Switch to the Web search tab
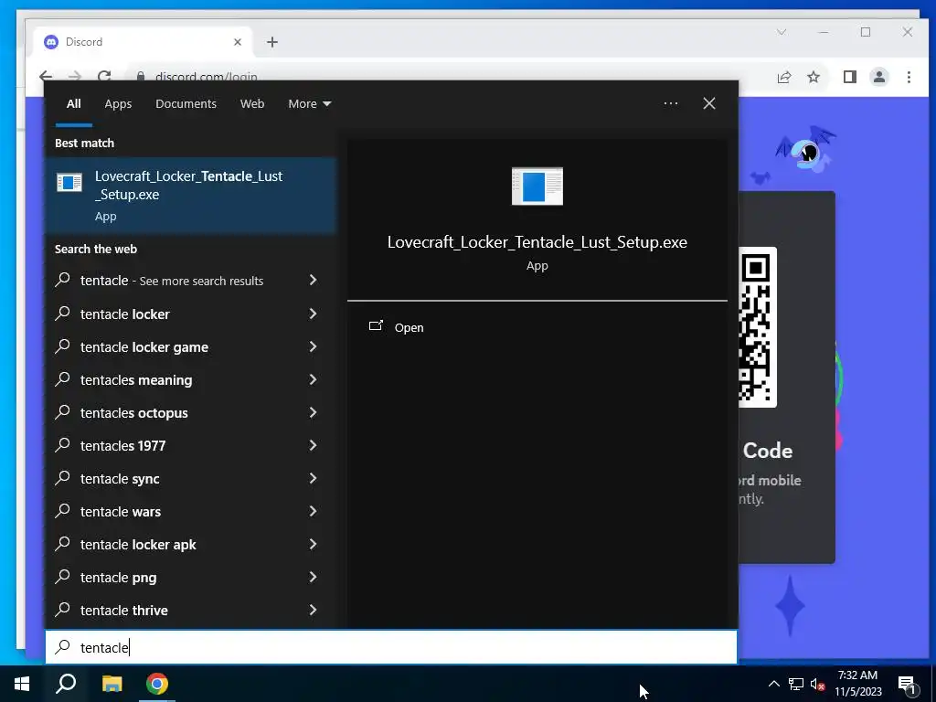 (x=252, y=104)
